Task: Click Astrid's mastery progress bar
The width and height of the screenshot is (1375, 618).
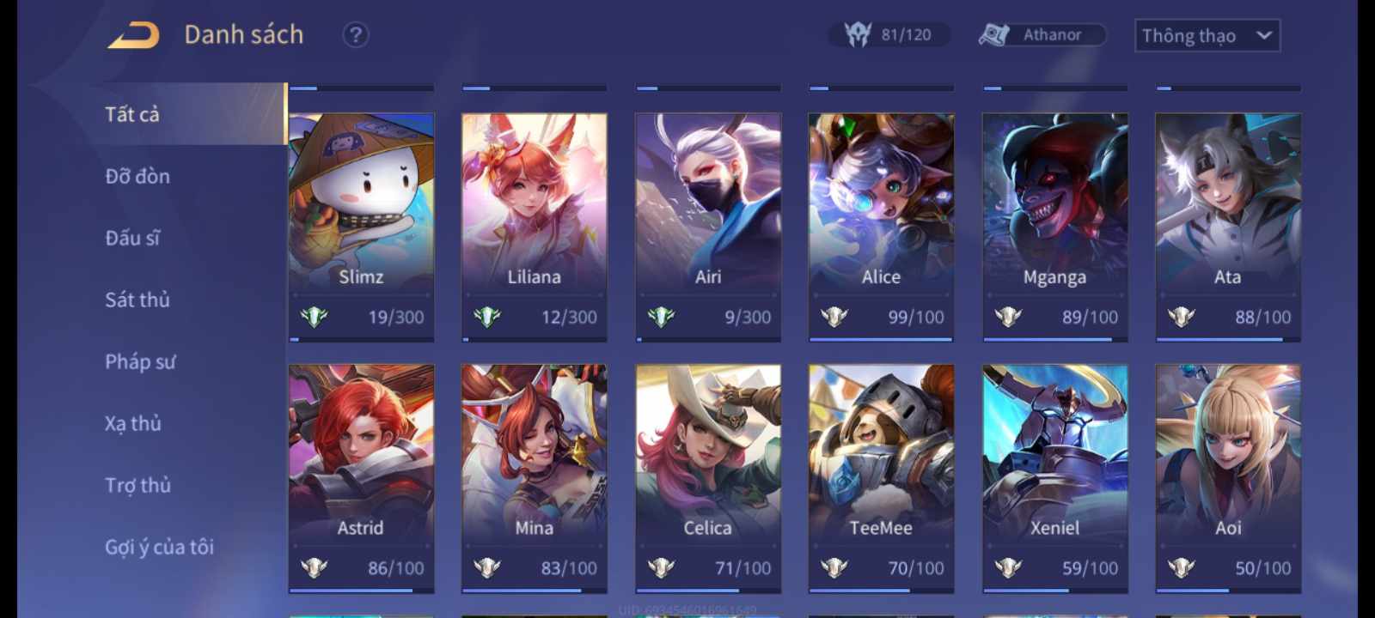Action: click(361, 591)
